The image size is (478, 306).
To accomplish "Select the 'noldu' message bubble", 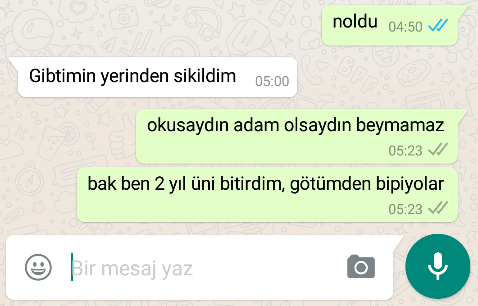I will click(390, 25).
